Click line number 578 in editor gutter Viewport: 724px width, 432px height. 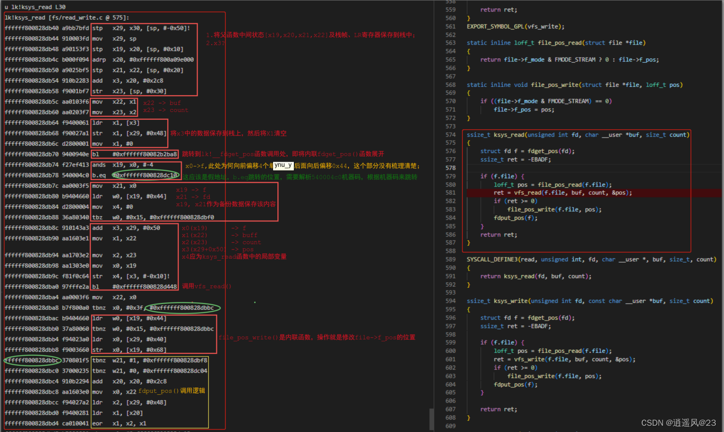pos(450,168)
